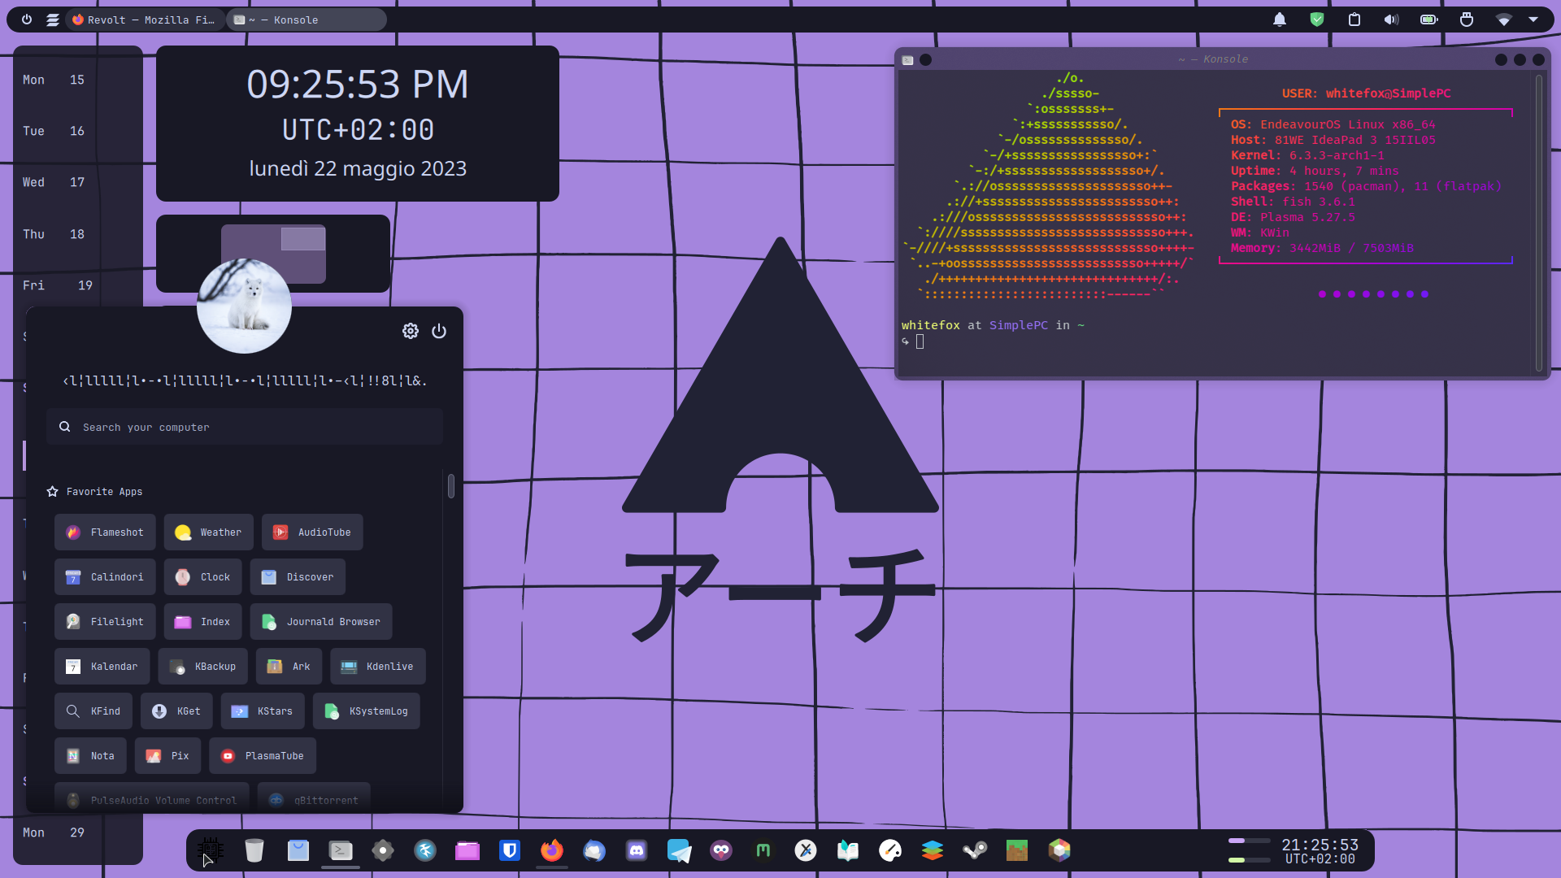Viewport: 1561px width, 878px height.
Task: Click the power button in the app launcher
Action: pyautogui.click(x=439, y=331)
